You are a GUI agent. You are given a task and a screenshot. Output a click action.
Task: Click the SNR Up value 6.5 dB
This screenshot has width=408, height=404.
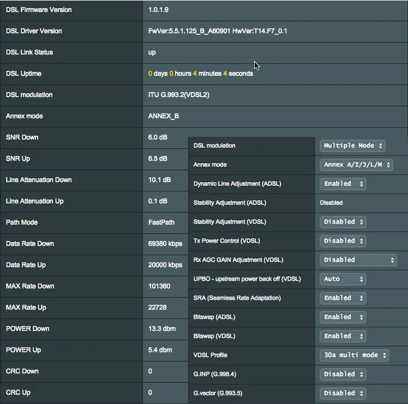(x=158, y=159)
